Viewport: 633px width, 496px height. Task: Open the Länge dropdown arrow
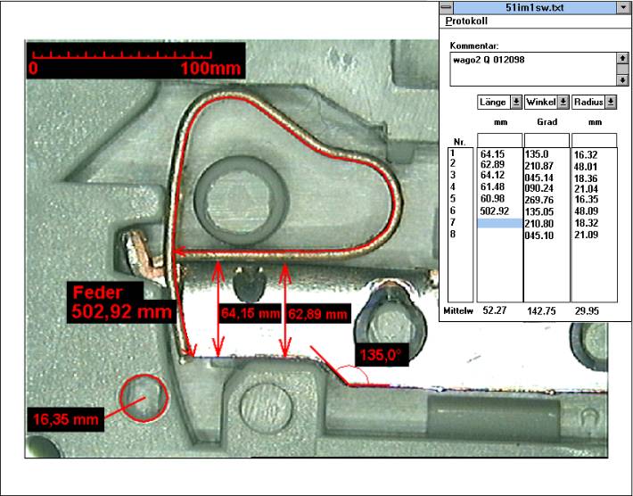516,103
